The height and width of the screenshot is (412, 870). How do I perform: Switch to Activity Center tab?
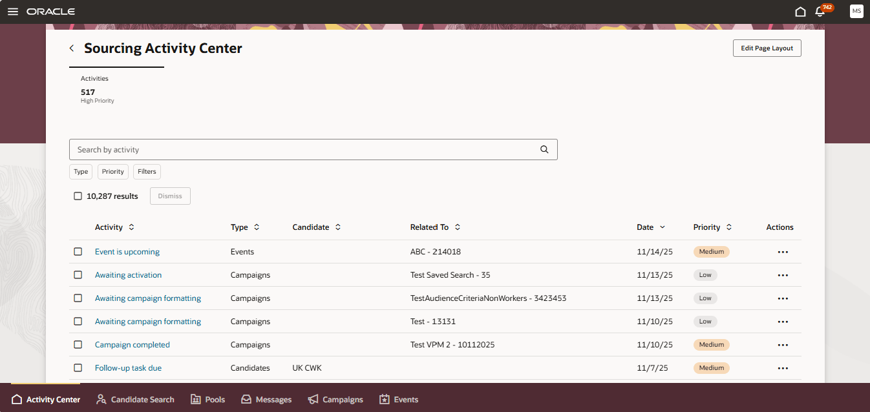point(45,399)
